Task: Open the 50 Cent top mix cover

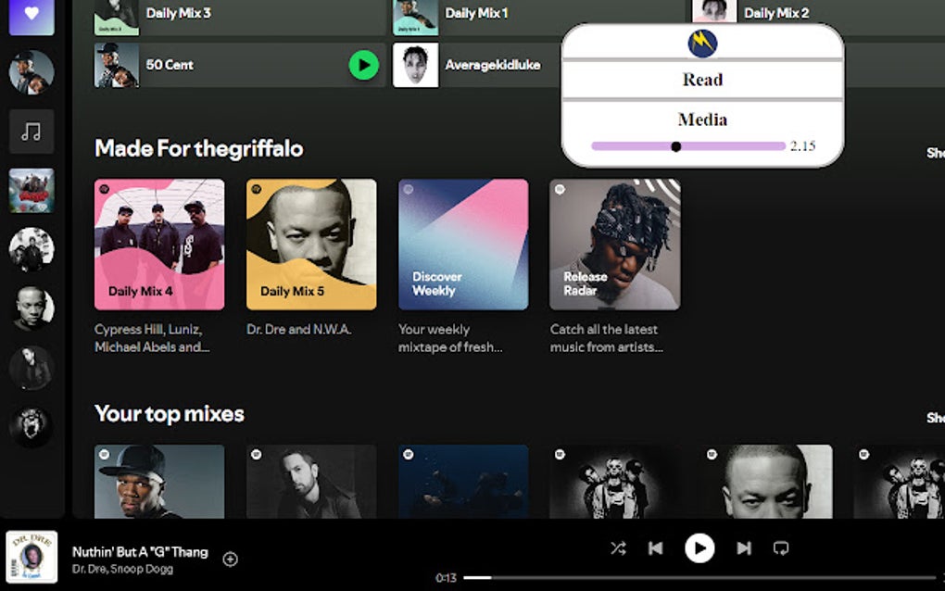Action: [159, 482]
